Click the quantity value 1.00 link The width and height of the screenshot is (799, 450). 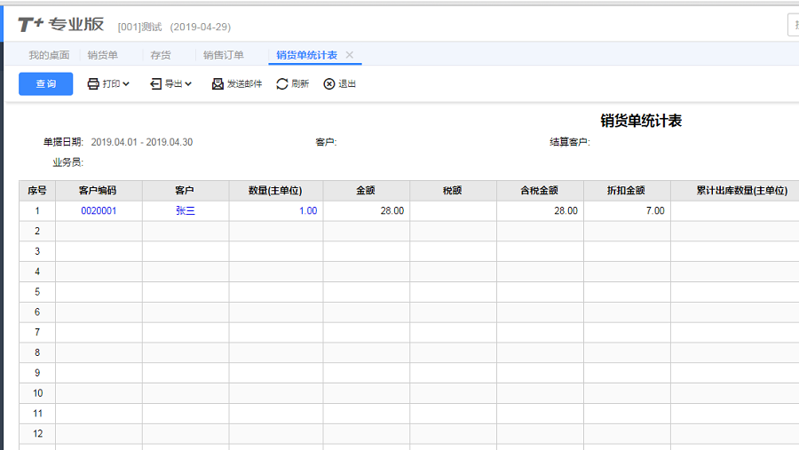click(x=307, y=211)
